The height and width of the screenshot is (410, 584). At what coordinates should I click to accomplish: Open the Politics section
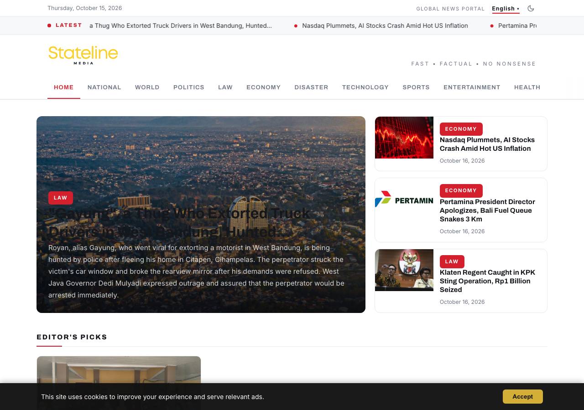(189, 87)
